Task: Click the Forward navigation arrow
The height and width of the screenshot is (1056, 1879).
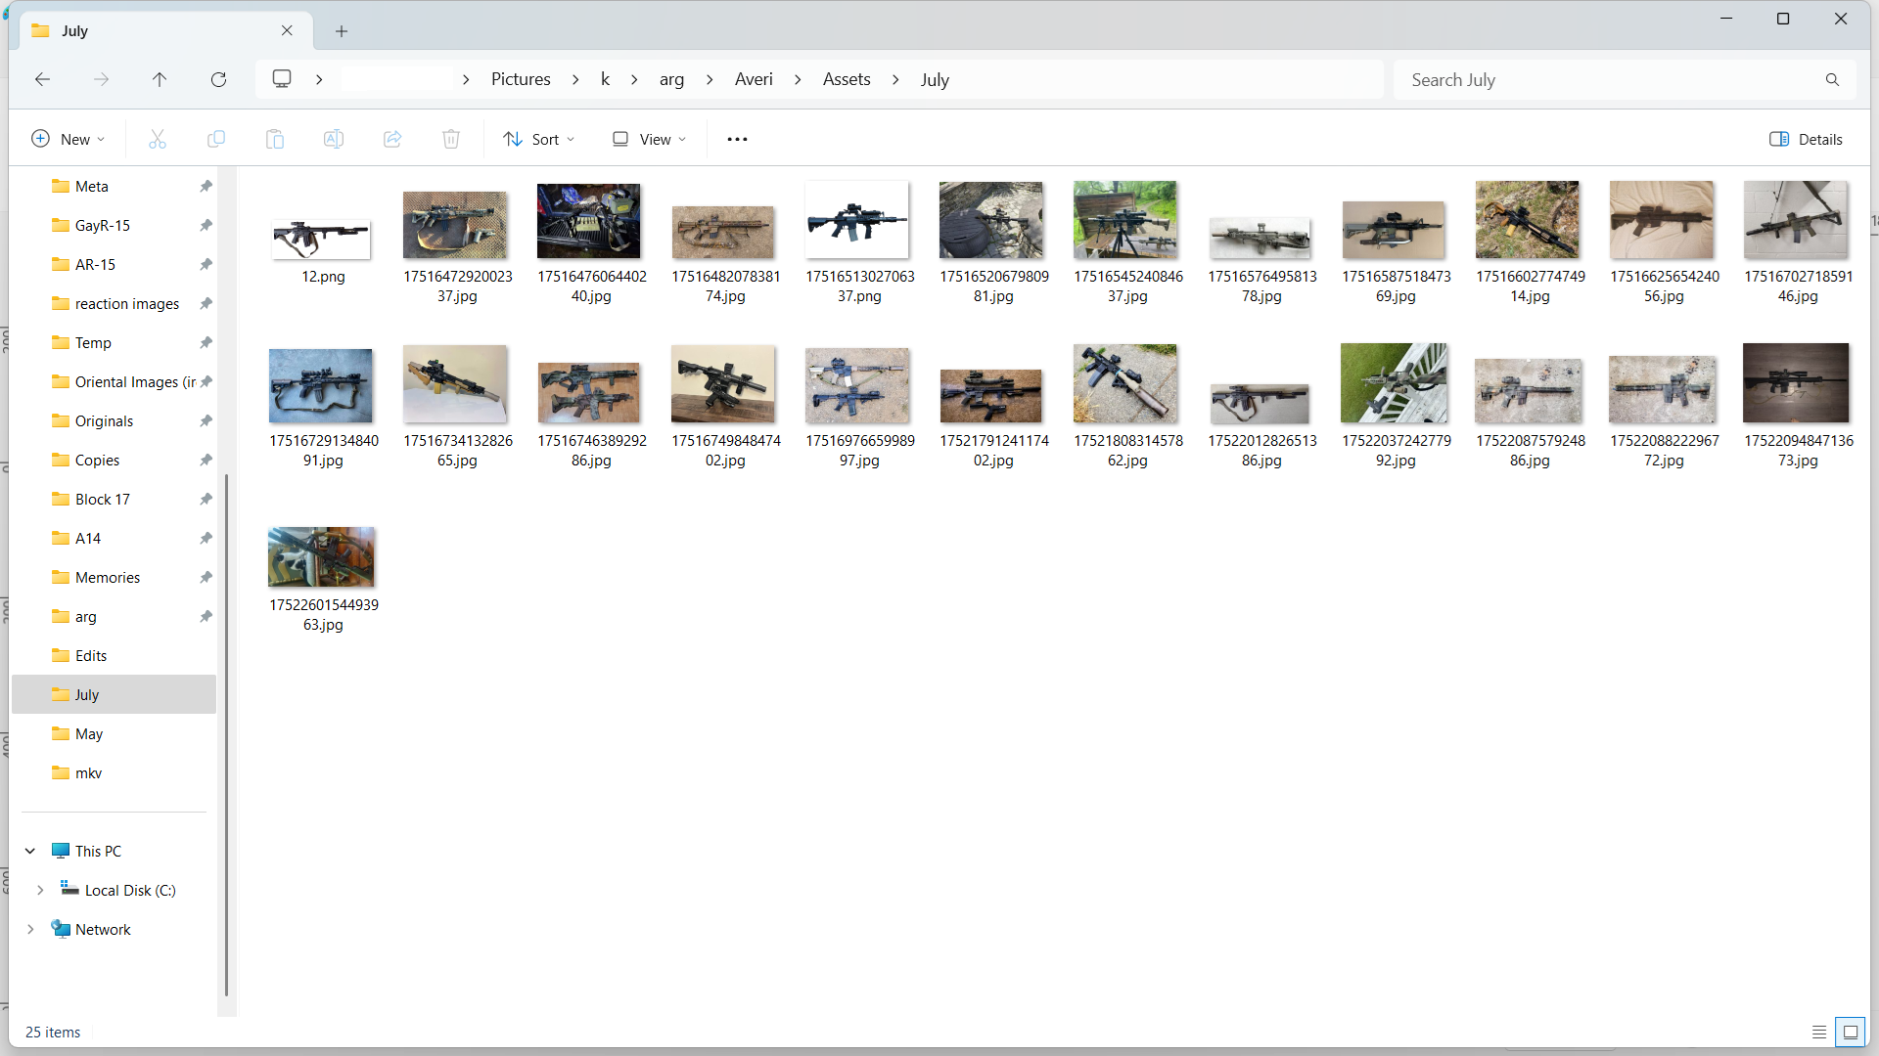Action: pos(101,79)
